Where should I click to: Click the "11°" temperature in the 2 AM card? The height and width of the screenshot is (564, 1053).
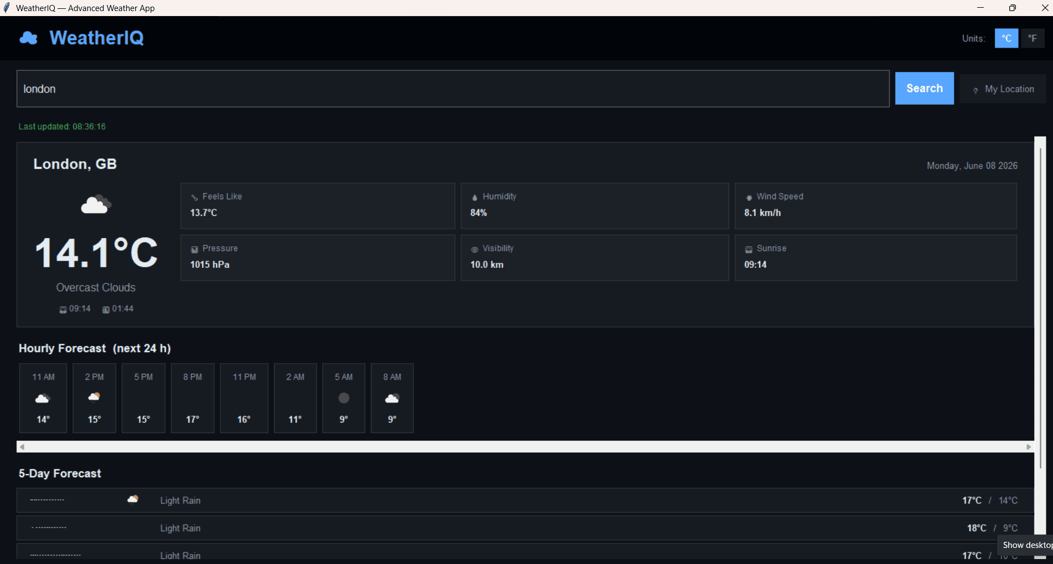(295, 420)
